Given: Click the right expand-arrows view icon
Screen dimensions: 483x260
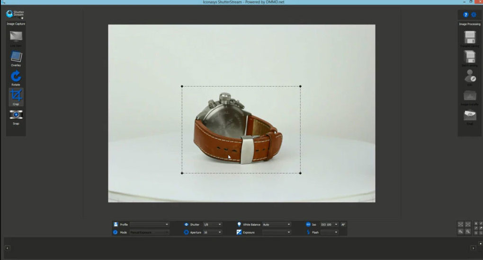Looking at the screenshot, I should coord(468,224).
